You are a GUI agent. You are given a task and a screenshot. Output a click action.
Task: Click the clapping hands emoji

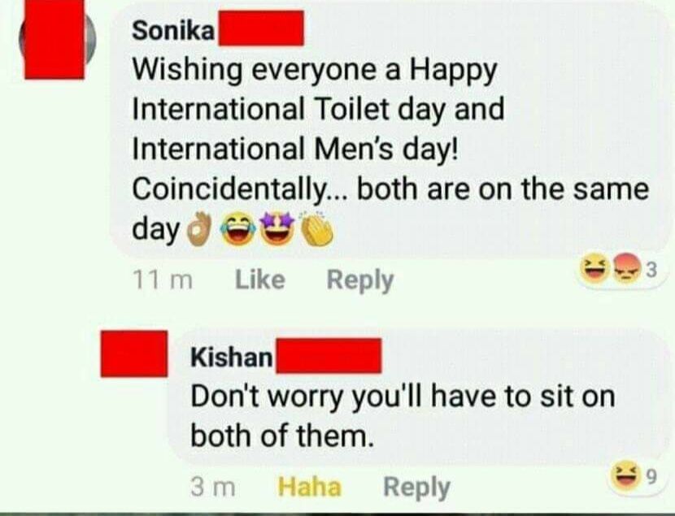(x=316, y=230)
